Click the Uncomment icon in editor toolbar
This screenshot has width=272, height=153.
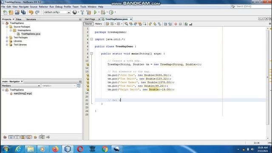pos(191,24)
